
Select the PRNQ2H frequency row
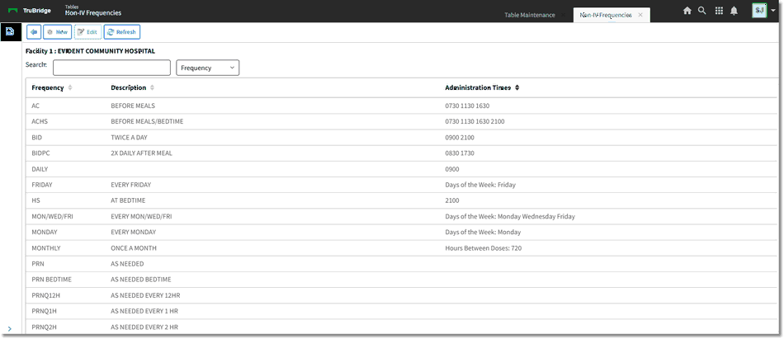(402, 327)
